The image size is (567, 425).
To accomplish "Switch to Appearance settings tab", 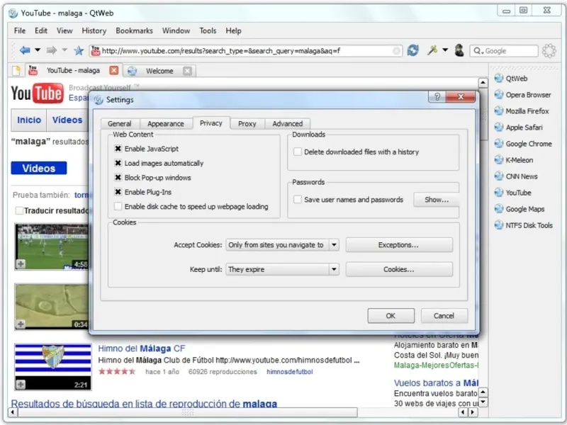I will 166,123.
